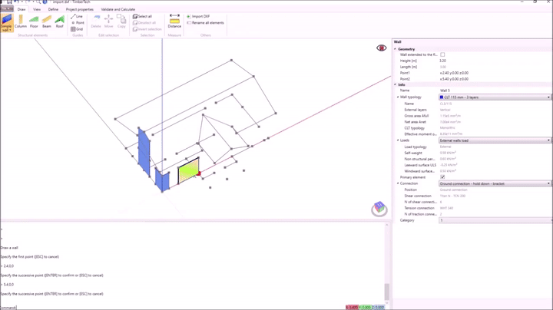Select the Column structural element tool
Viewport: 553px width, 310px height.
[x=21, y=21]
